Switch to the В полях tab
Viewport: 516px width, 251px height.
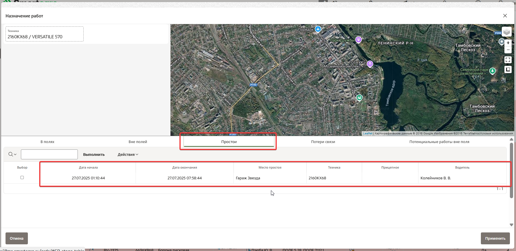(x=47, y=142)
